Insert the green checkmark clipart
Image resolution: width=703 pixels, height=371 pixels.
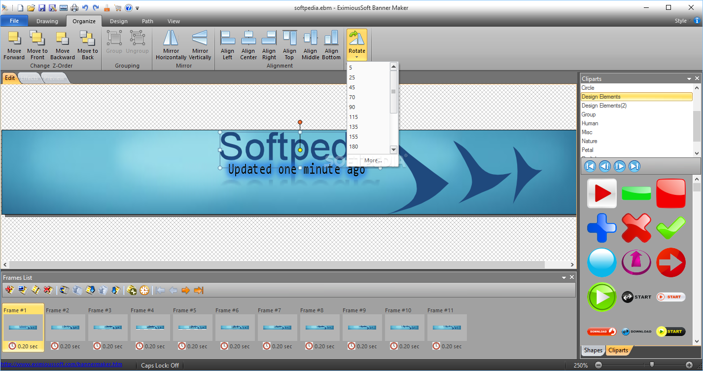point(671,228)
